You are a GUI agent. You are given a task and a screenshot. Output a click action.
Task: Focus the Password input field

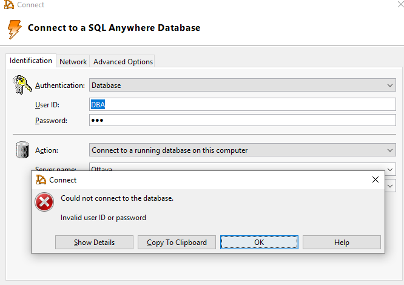tap(243, 120)
